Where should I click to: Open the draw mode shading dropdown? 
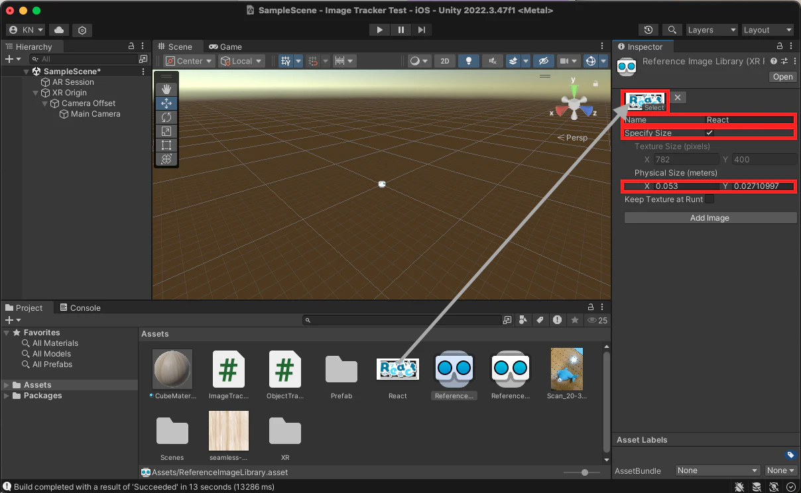tap(419, 61)
